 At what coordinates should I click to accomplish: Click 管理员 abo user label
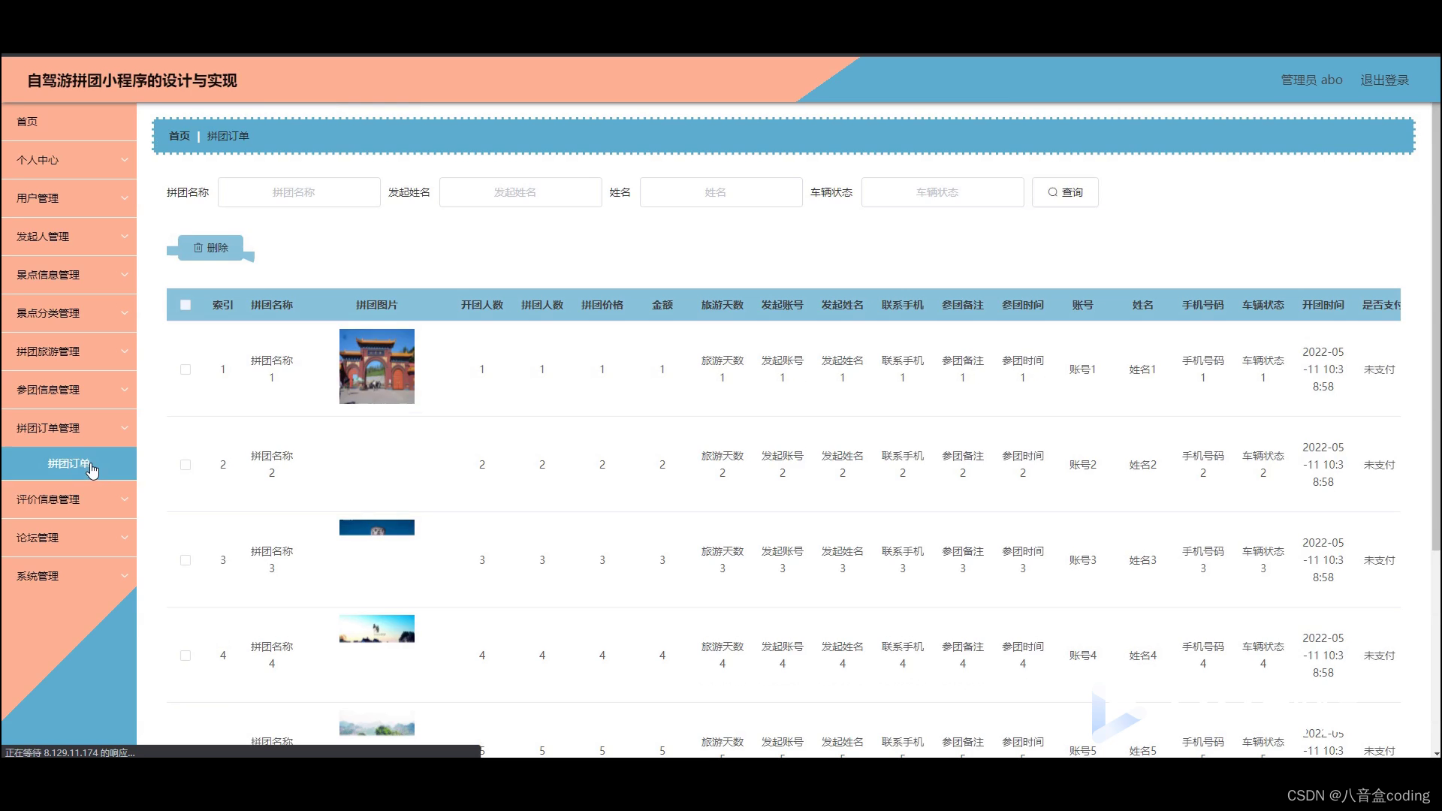click(x=1311, y=80)
